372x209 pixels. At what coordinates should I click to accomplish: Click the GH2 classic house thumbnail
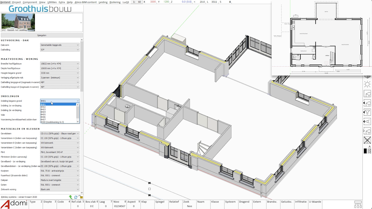(x=18, y=22)
